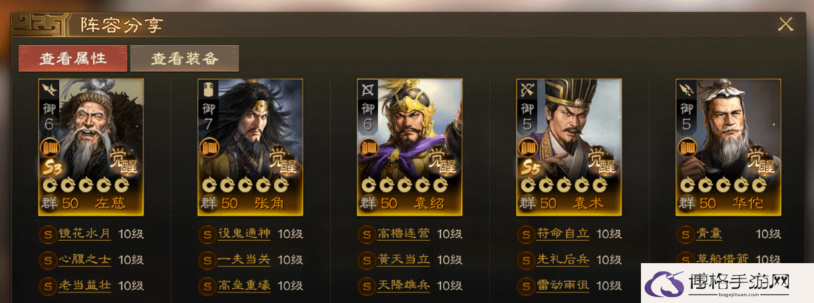Click the S rank icon beside 高橹连营
The width and height of the screenshot is (814, 303).
pyautogui.click(x=366, y=234)
